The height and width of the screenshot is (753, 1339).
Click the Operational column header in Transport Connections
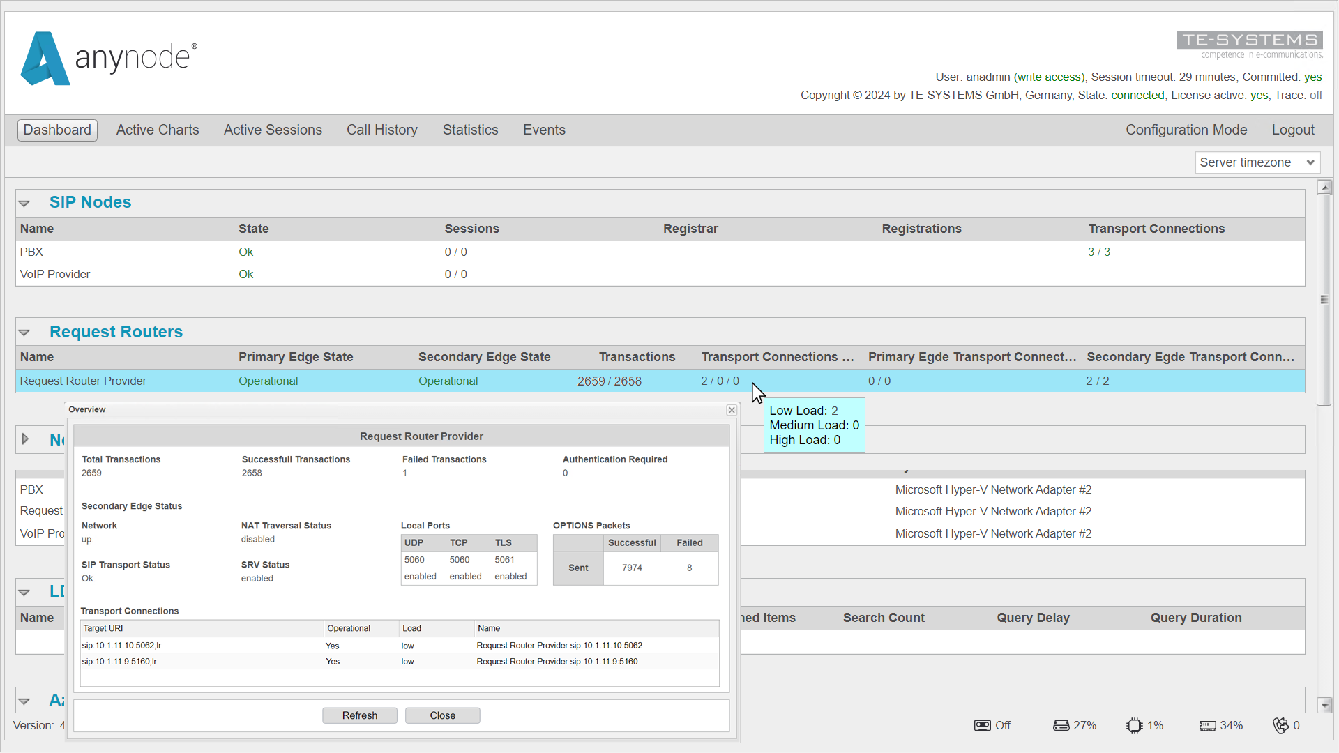[x=362, y=629]
